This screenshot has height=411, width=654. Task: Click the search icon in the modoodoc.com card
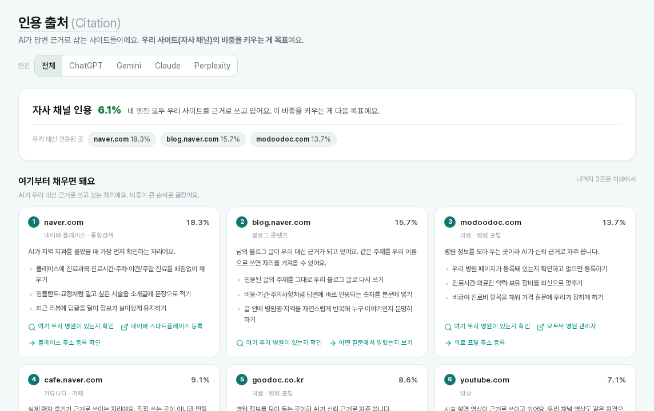pyautogui.click(x=448, y=327)
